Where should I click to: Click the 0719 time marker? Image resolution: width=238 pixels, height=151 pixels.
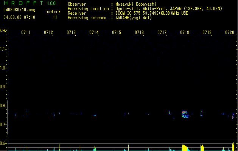pos(207,32)
